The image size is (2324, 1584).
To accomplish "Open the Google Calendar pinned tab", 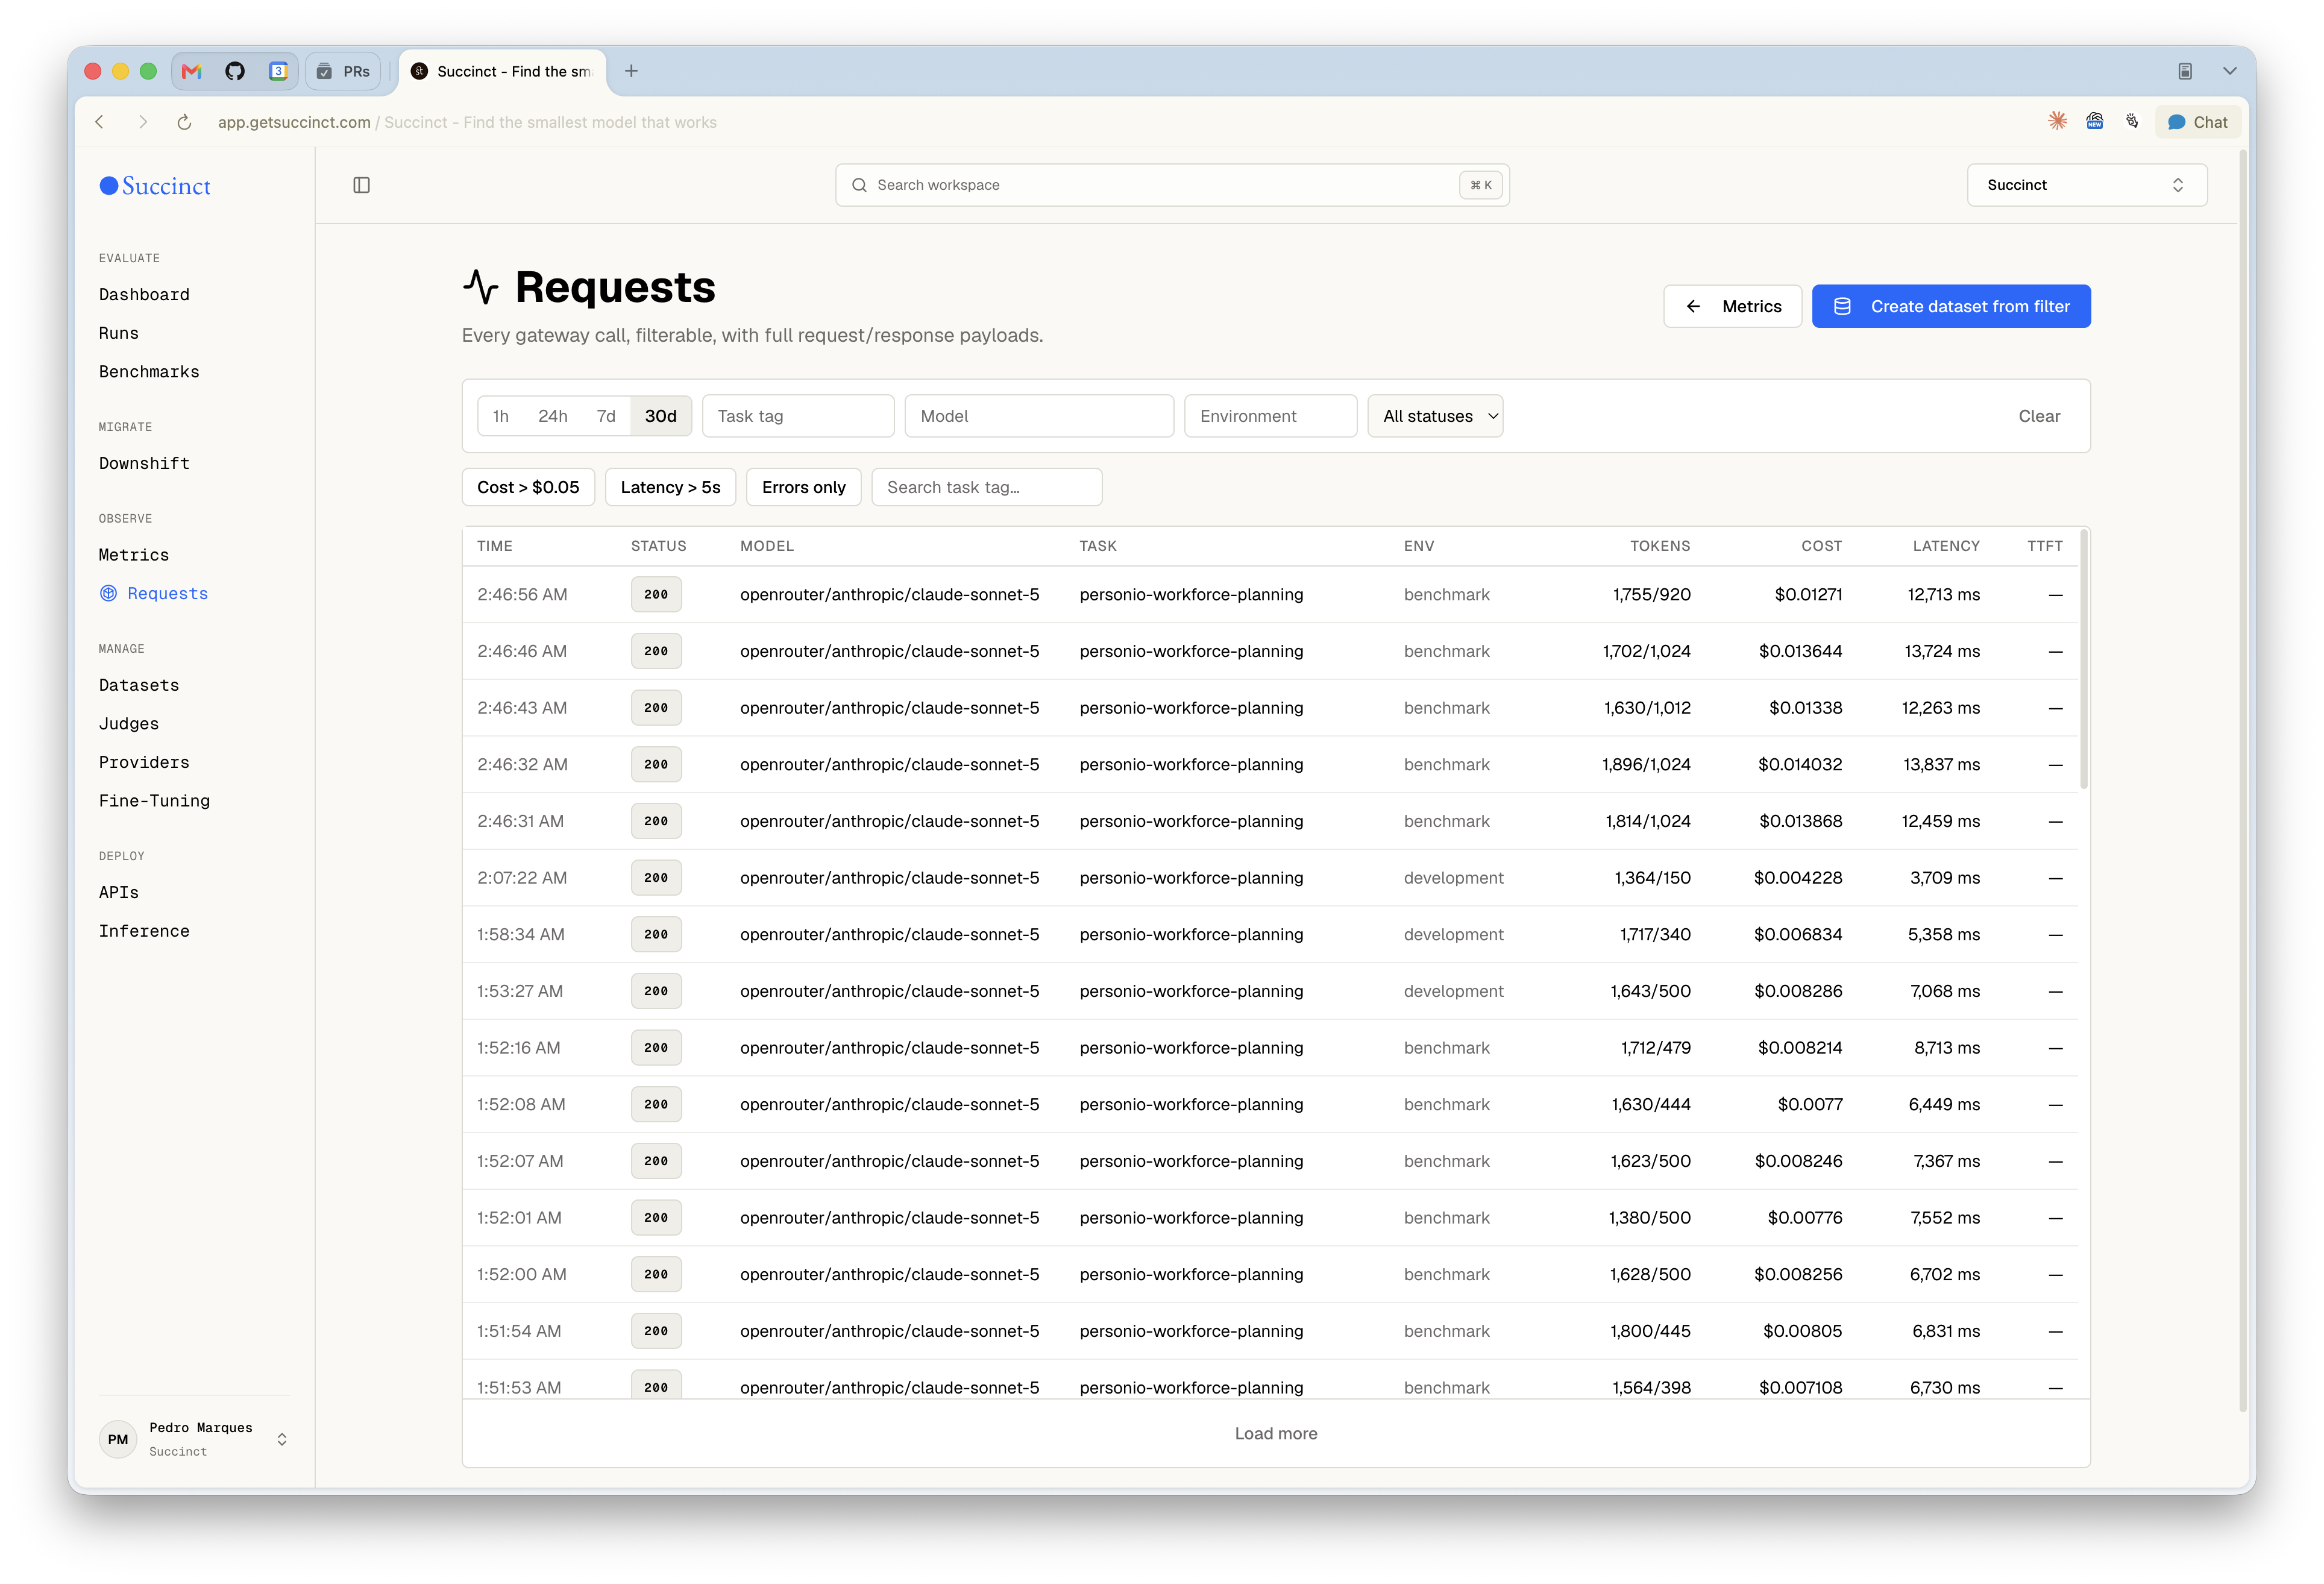I will coord(278,71).
